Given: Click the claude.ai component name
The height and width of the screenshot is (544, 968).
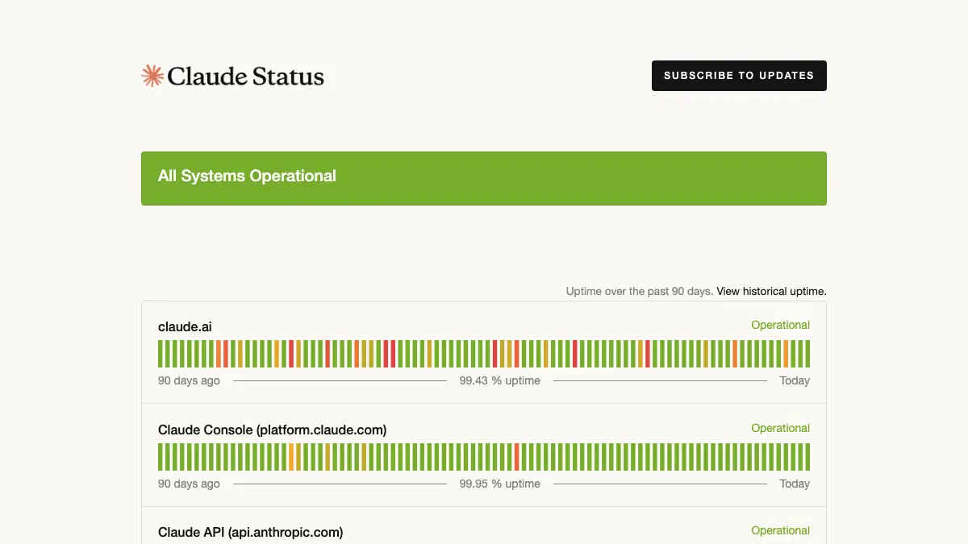Looking at the screenshot, I should (x=185, y=326).
